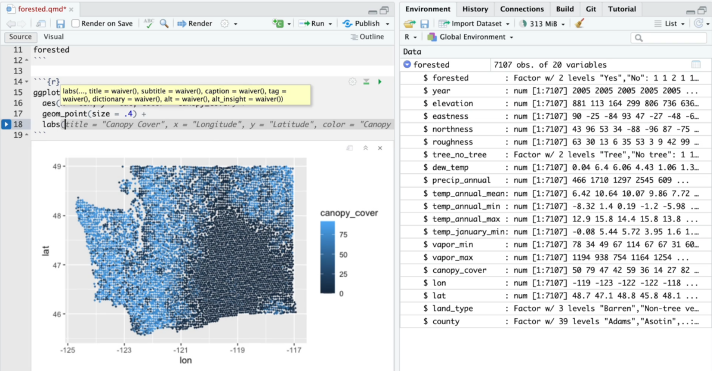Click the spell check icon
Image resolution: width=712 pixels, height=371 pixels.
click(x=148, y=24)
